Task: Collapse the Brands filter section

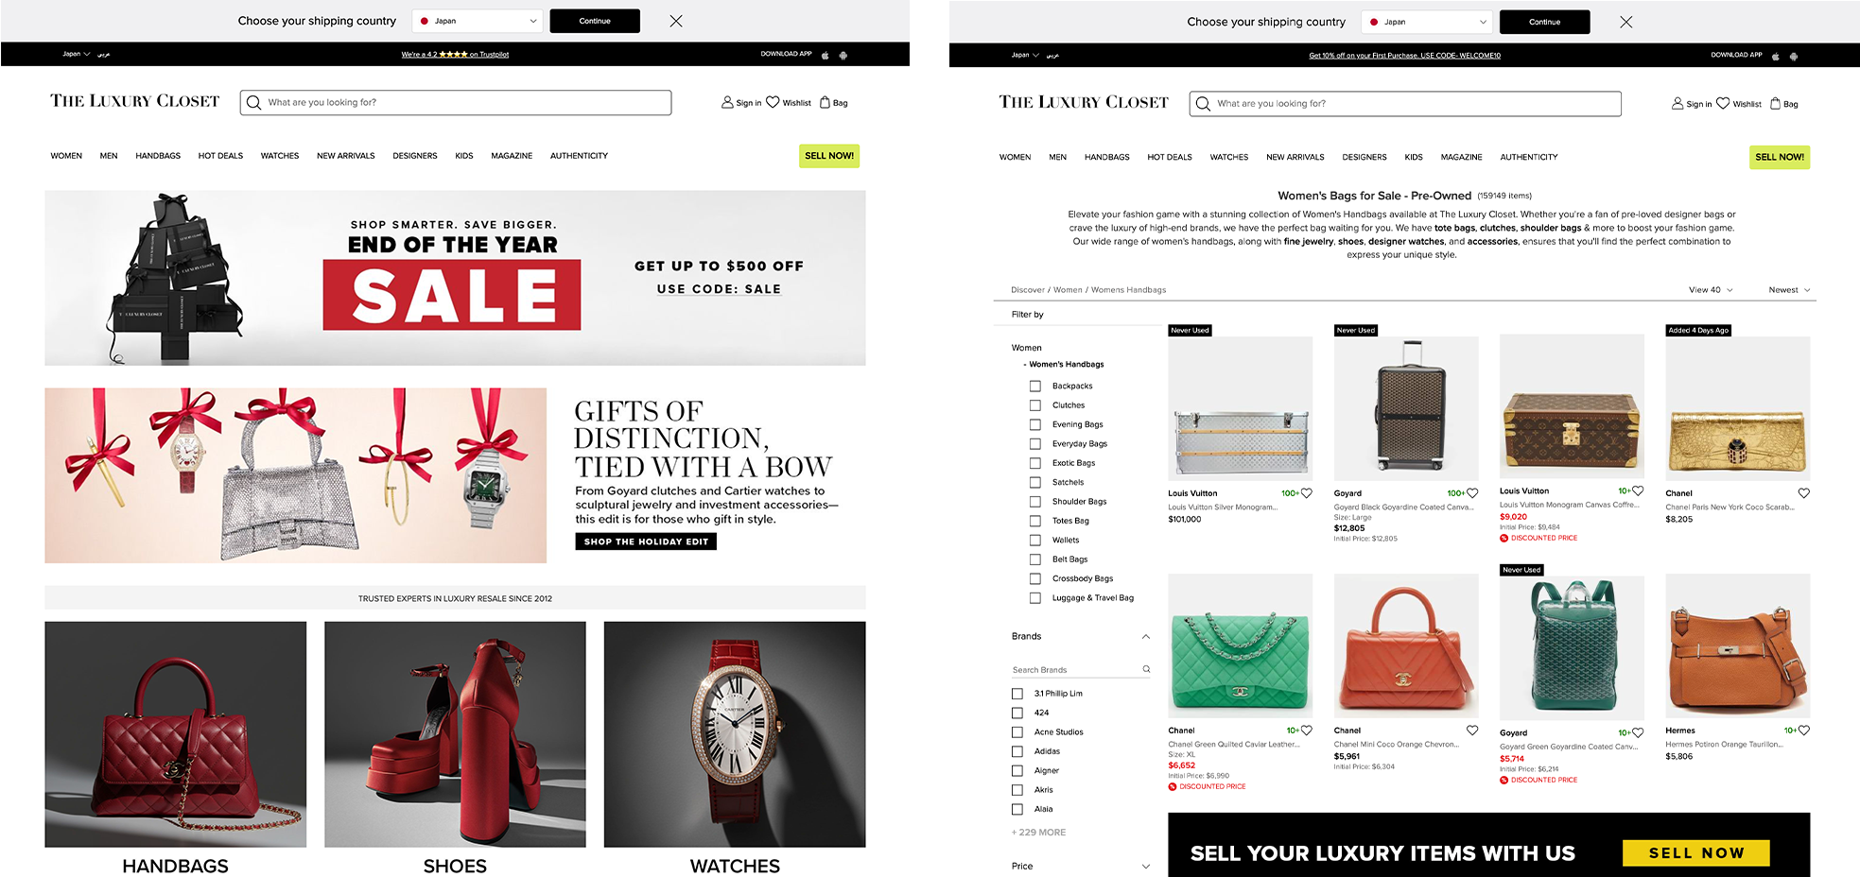Action: (x=1146, y=637)
